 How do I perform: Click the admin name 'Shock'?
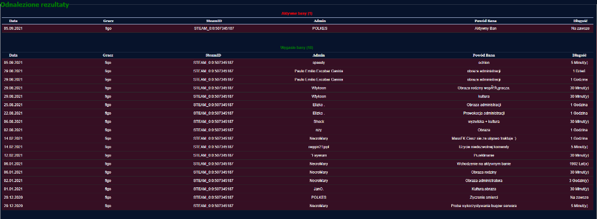[x=318, y=122]
